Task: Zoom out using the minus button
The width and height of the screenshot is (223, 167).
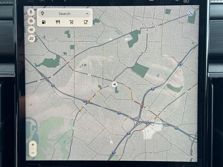Action: coord(33,152)
